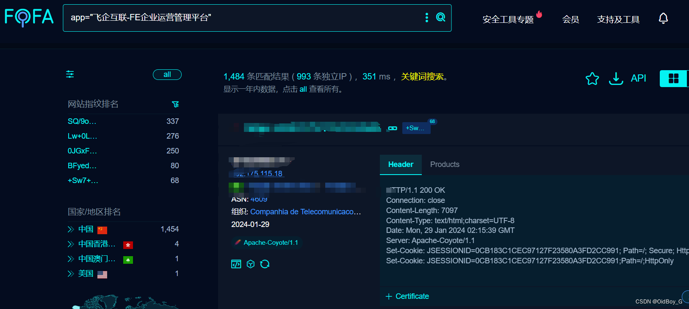View website source code icon

click(236, 264)
